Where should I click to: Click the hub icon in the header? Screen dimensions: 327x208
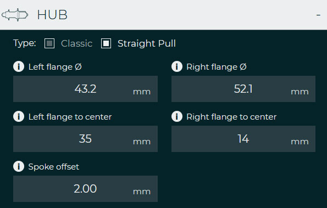15,15
